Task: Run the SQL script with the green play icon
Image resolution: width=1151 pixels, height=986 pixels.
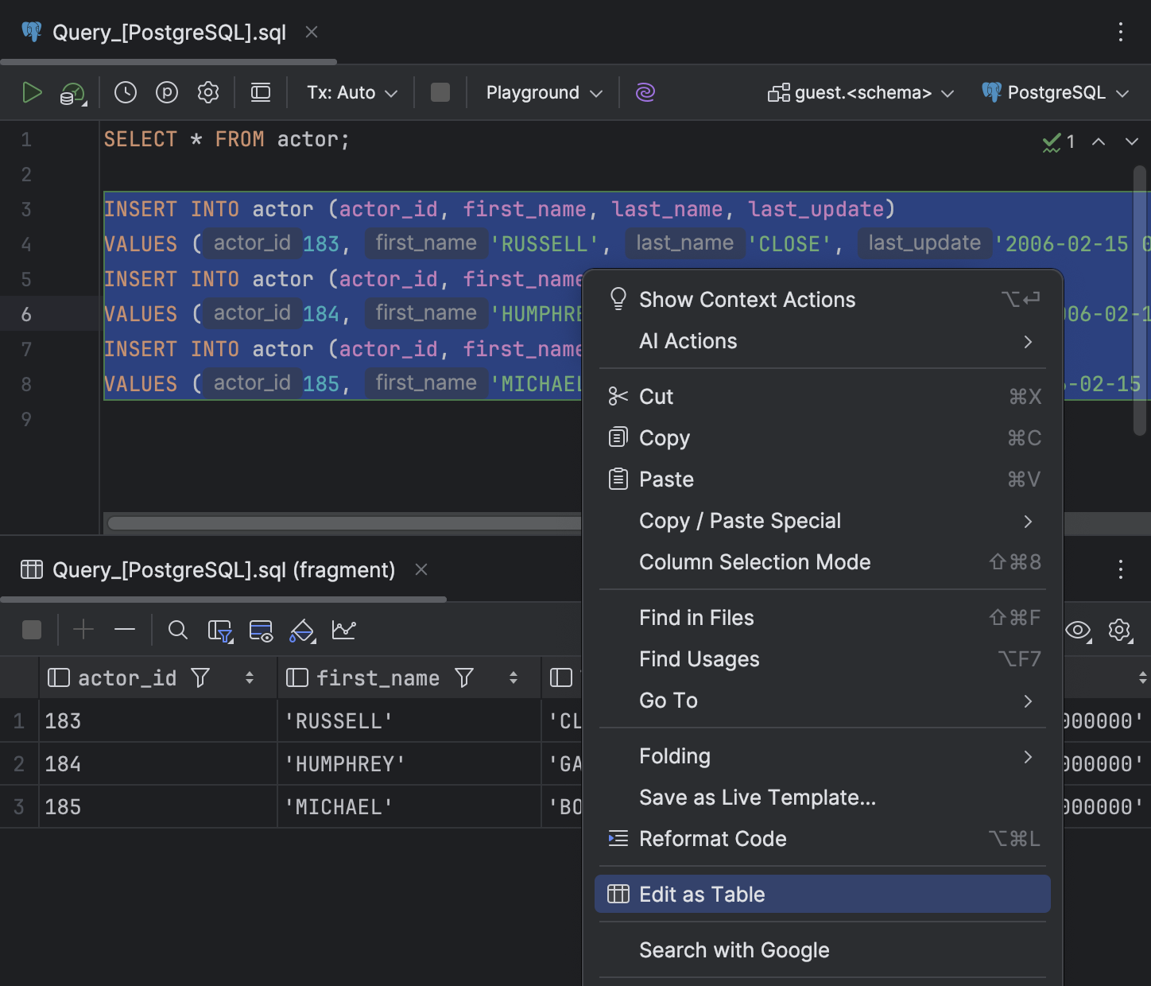Action: 33,92
